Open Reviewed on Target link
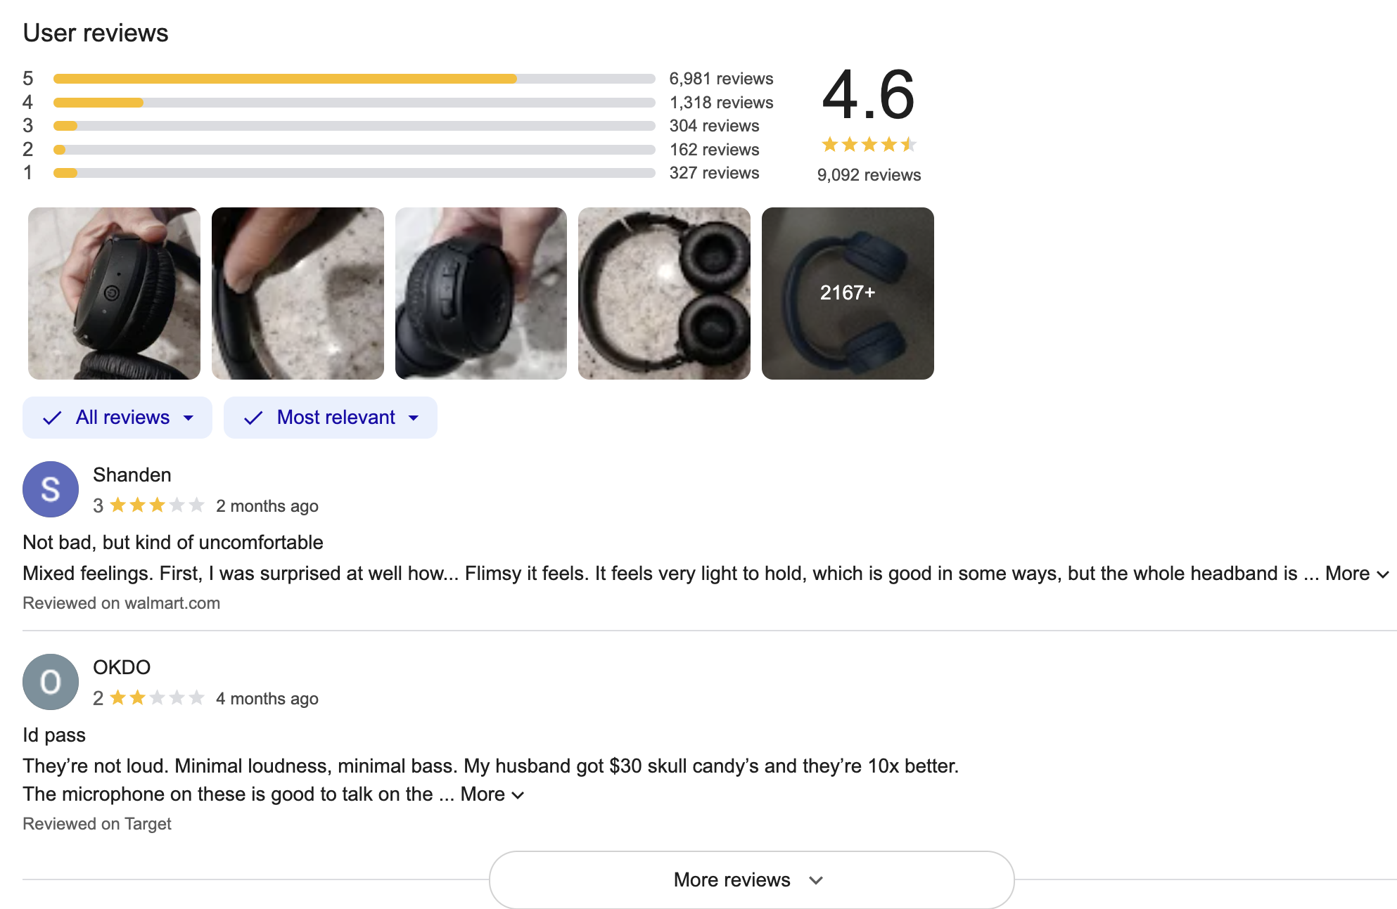 [x=96, y=823]
